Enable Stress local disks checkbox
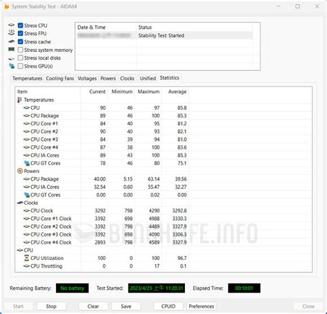Image resolution: width=327 pixels, height=314 pixels. point(20,58)
